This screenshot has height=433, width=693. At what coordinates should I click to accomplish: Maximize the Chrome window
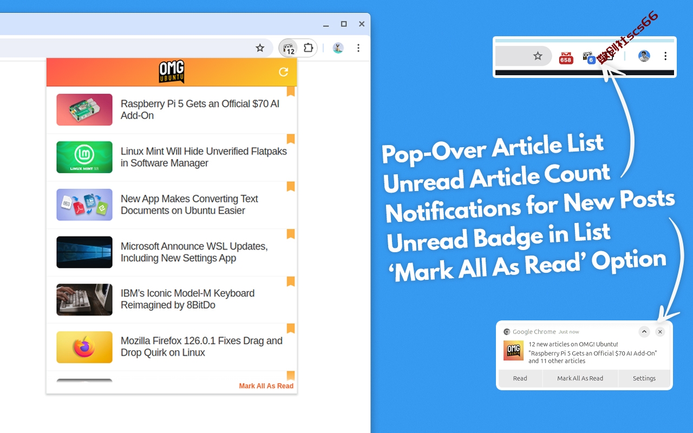pos(344,24)
